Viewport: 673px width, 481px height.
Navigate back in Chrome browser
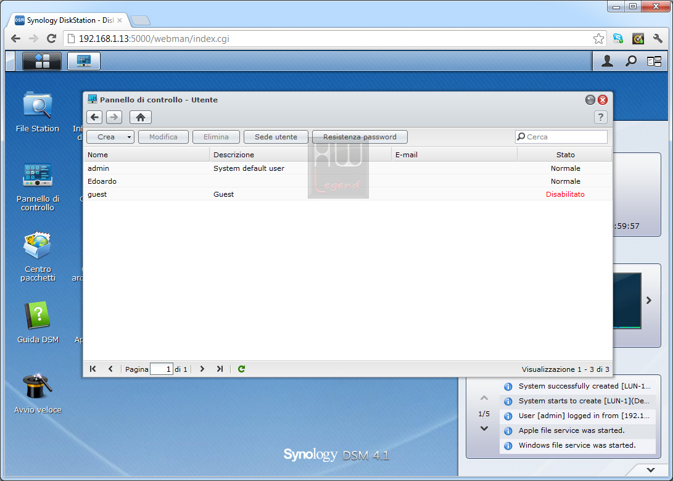pyautogui.click(x=15, y=39)
